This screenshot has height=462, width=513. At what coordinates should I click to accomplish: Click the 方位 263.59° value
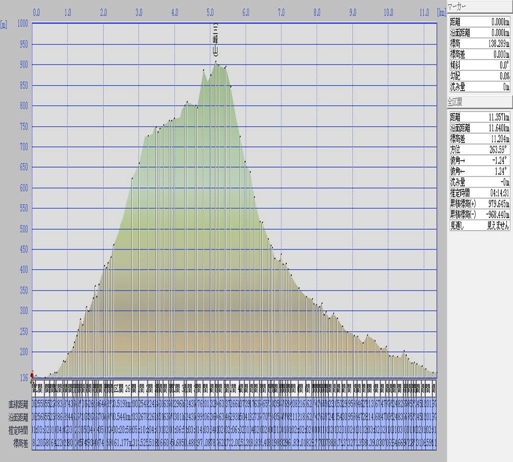[480, 151]
